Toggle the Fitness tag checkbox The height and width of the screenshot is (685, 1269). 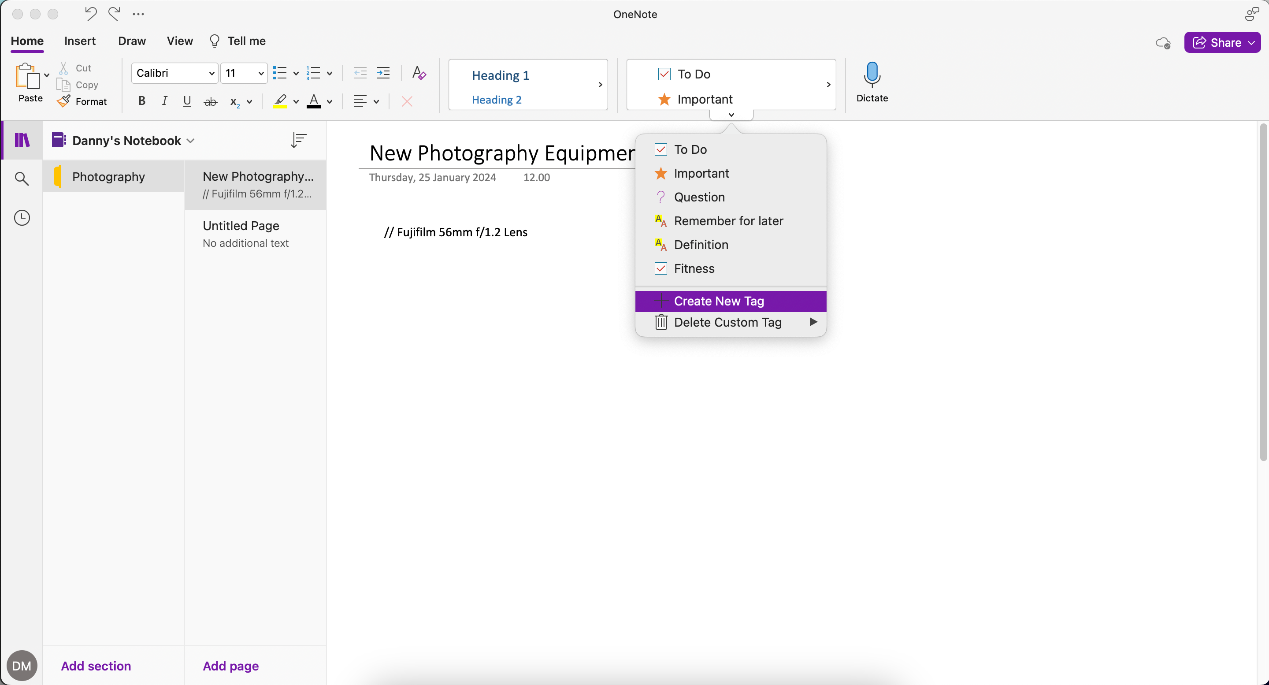point(661,268)
